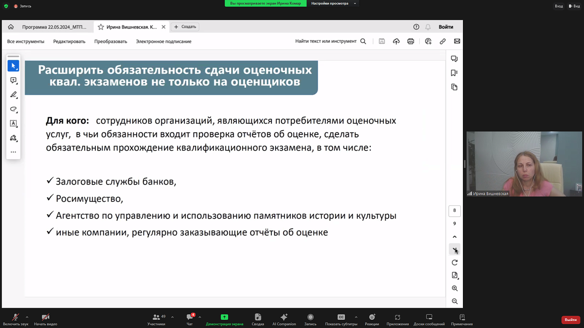
Task: Zoom in on the PDF page
Action: coord(454,288)
